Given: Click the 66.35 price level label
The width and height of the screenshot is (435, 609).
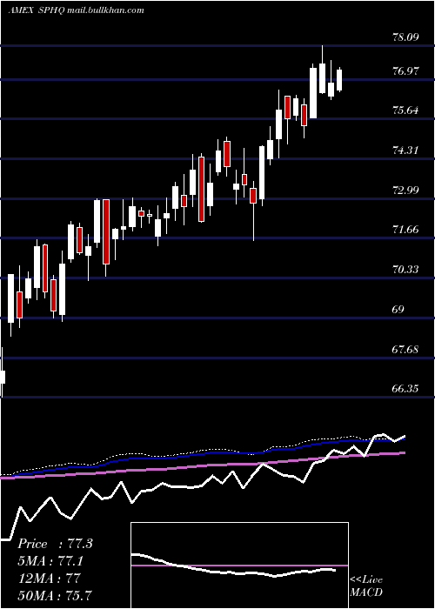Looking at the screenshot, I should coord(406,388).
